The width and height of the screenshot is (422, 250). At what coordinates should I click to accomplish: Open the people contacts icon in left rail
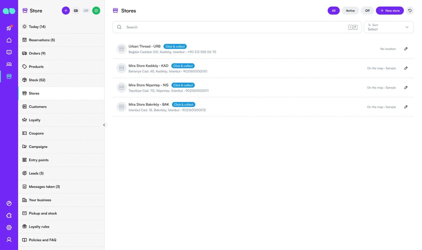[x=9, y=64]
